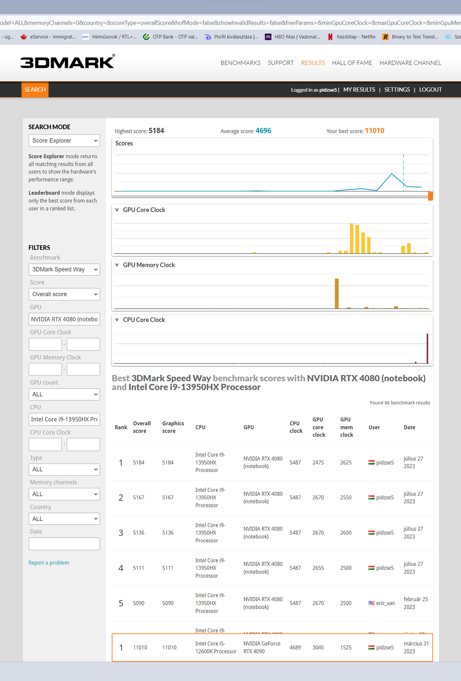Focus the CPU Core Clock minimum field
Viewport: 461px width, 681px height.
pos(45,444)
